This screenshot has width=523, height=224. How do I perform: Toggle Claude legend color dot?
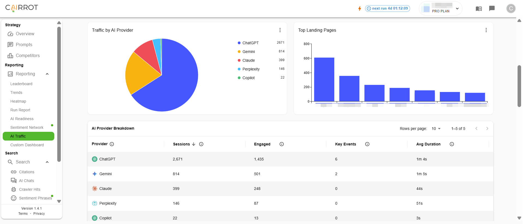coord(239,60)
